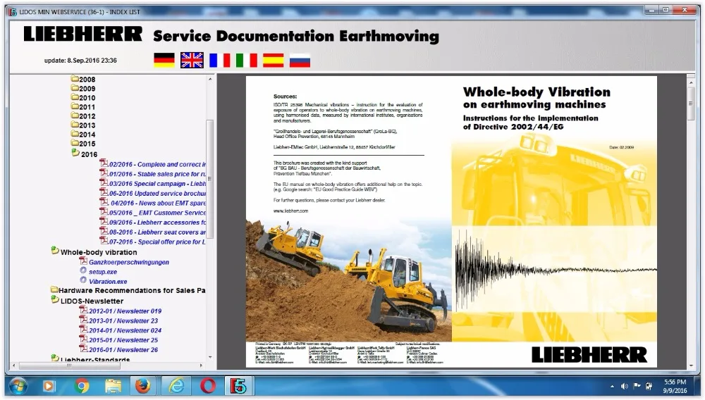Expand the 2012 folder
Viewport: 705px width, 400px height.
(83, 115)
